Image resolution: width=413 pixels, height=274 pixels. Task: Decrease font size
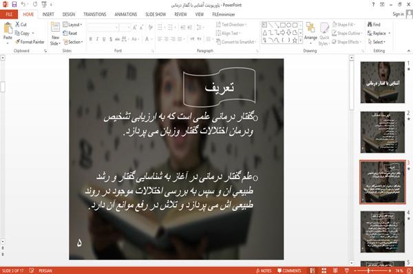142,27
